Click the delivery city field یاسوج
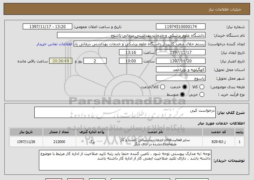This screenshot has height=180, width=254. pos(181,78)
